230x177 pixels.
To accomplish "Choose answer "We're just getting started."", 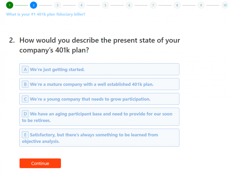I will coord(99,69).
